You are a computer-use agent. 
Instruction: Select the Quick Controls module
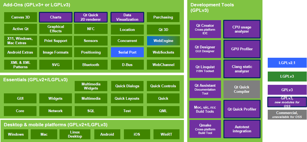click(x=163, y=86)
